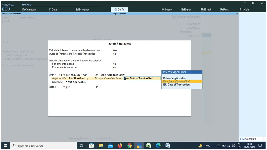This screenshot has height=150, width=267.
Task: Click the Cortana circle icon
Action: pyautogui.click(x=81, y=146)
